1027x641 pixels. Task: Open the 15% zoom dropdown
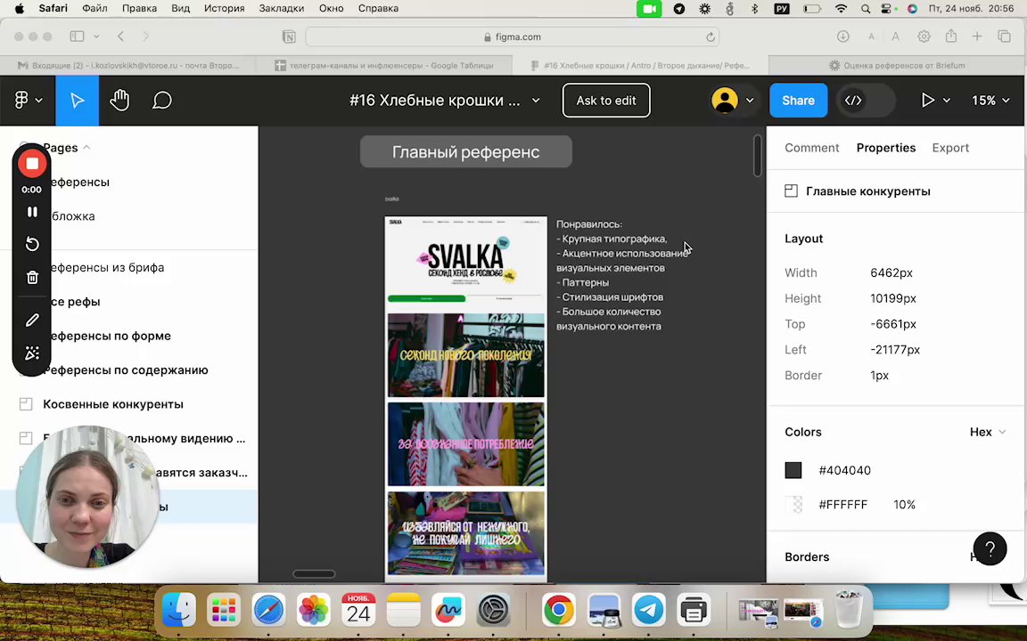coord(990,100)
